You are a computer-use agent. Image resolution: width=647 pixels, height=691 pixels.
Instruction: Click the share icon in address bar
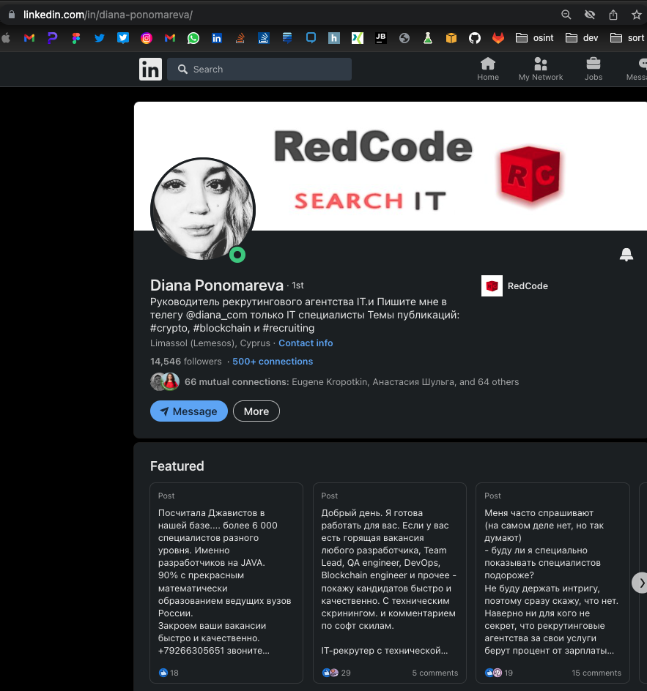613,15
